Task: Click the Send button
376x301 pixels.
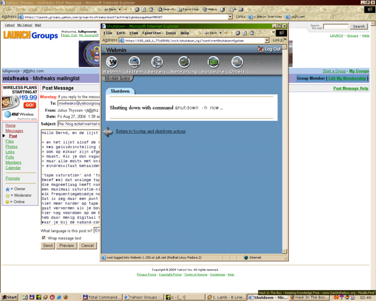Action: pos(48,246)
